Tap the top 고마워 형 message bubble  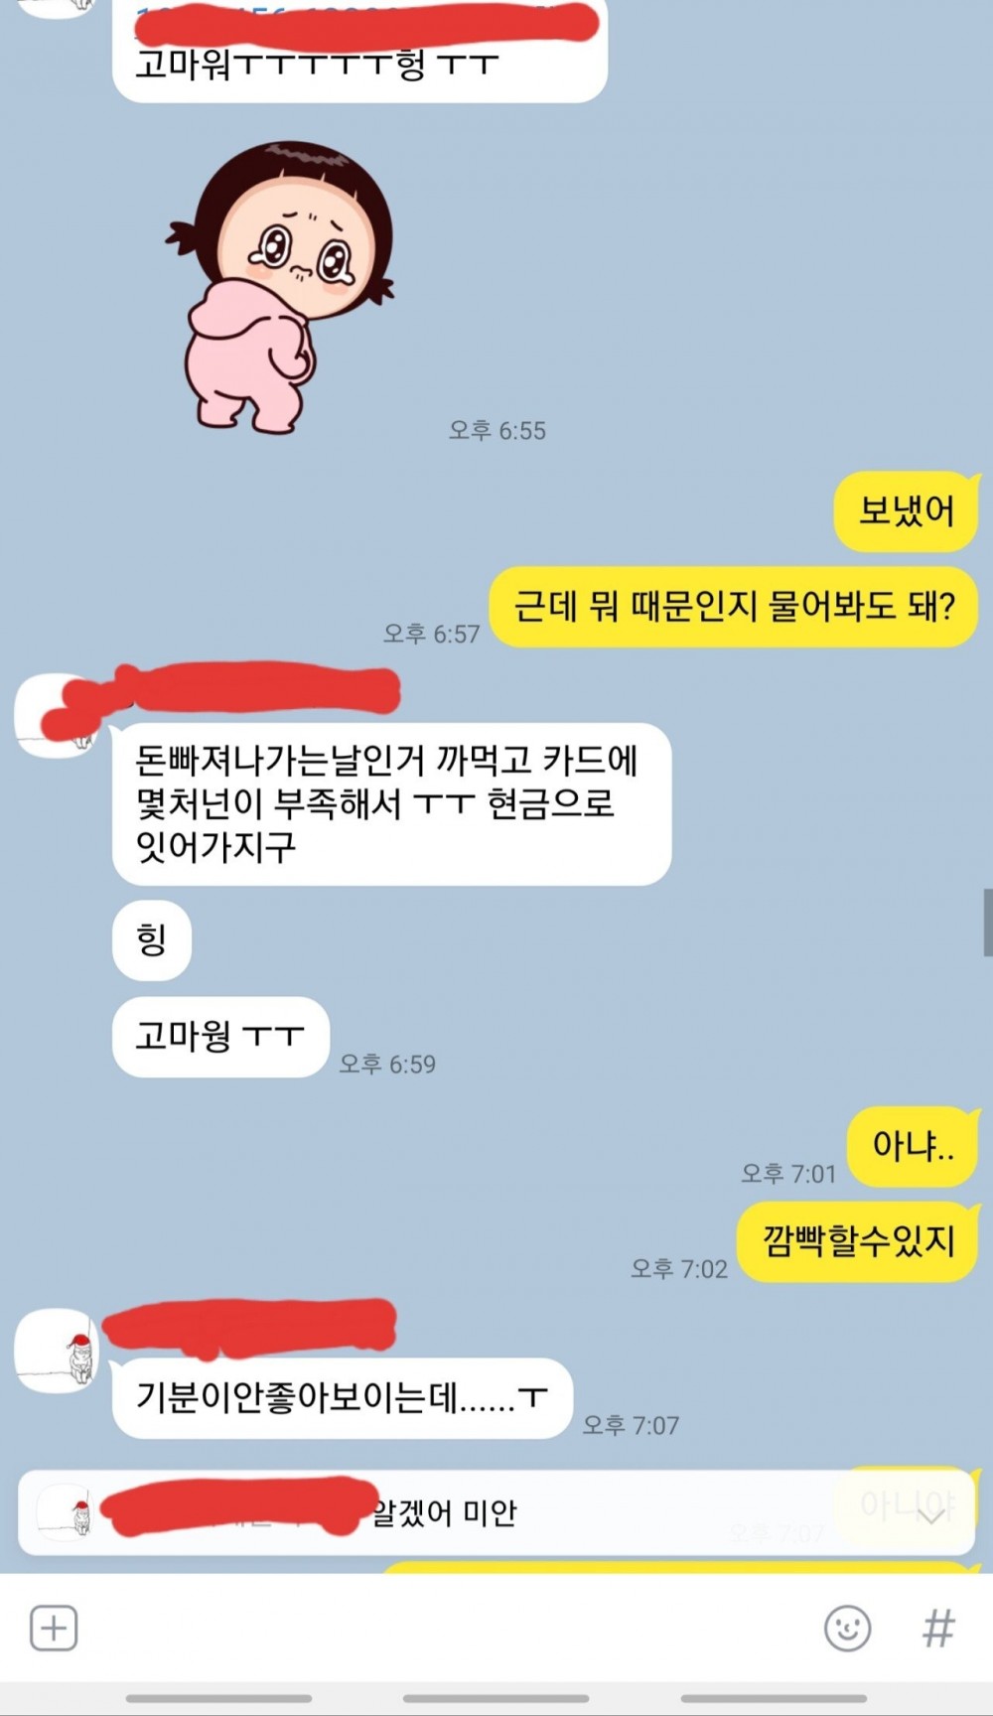(359, 50)
